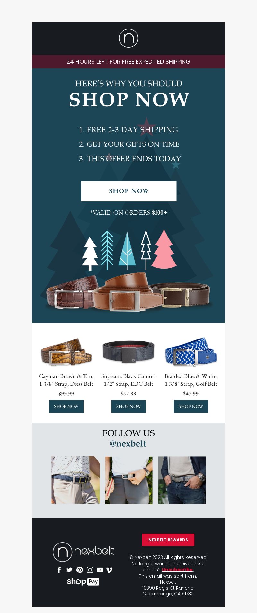Open the Twitter bird icon
The width and height of the screenshot is (257, 613).
[x=69, y=570]
